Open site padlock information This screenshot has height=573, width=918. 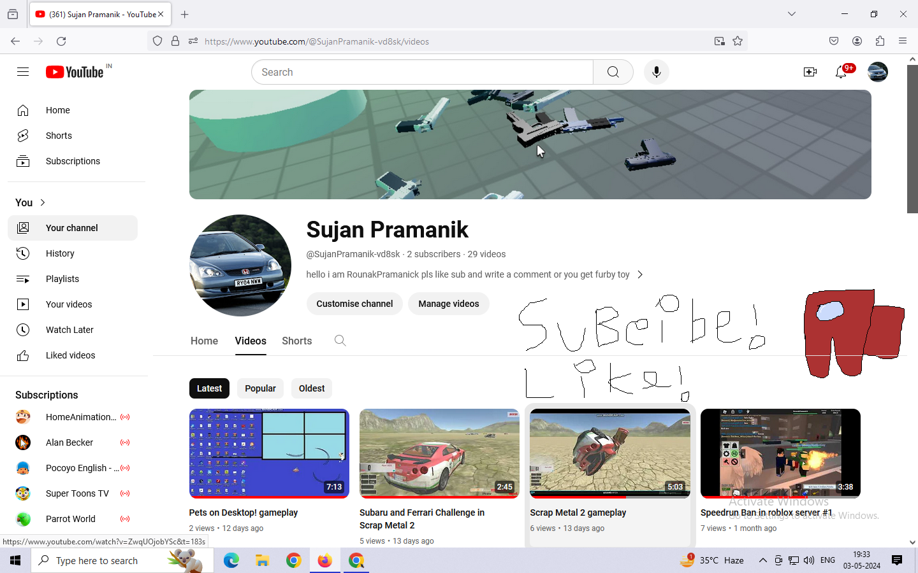tap(175, 41)
